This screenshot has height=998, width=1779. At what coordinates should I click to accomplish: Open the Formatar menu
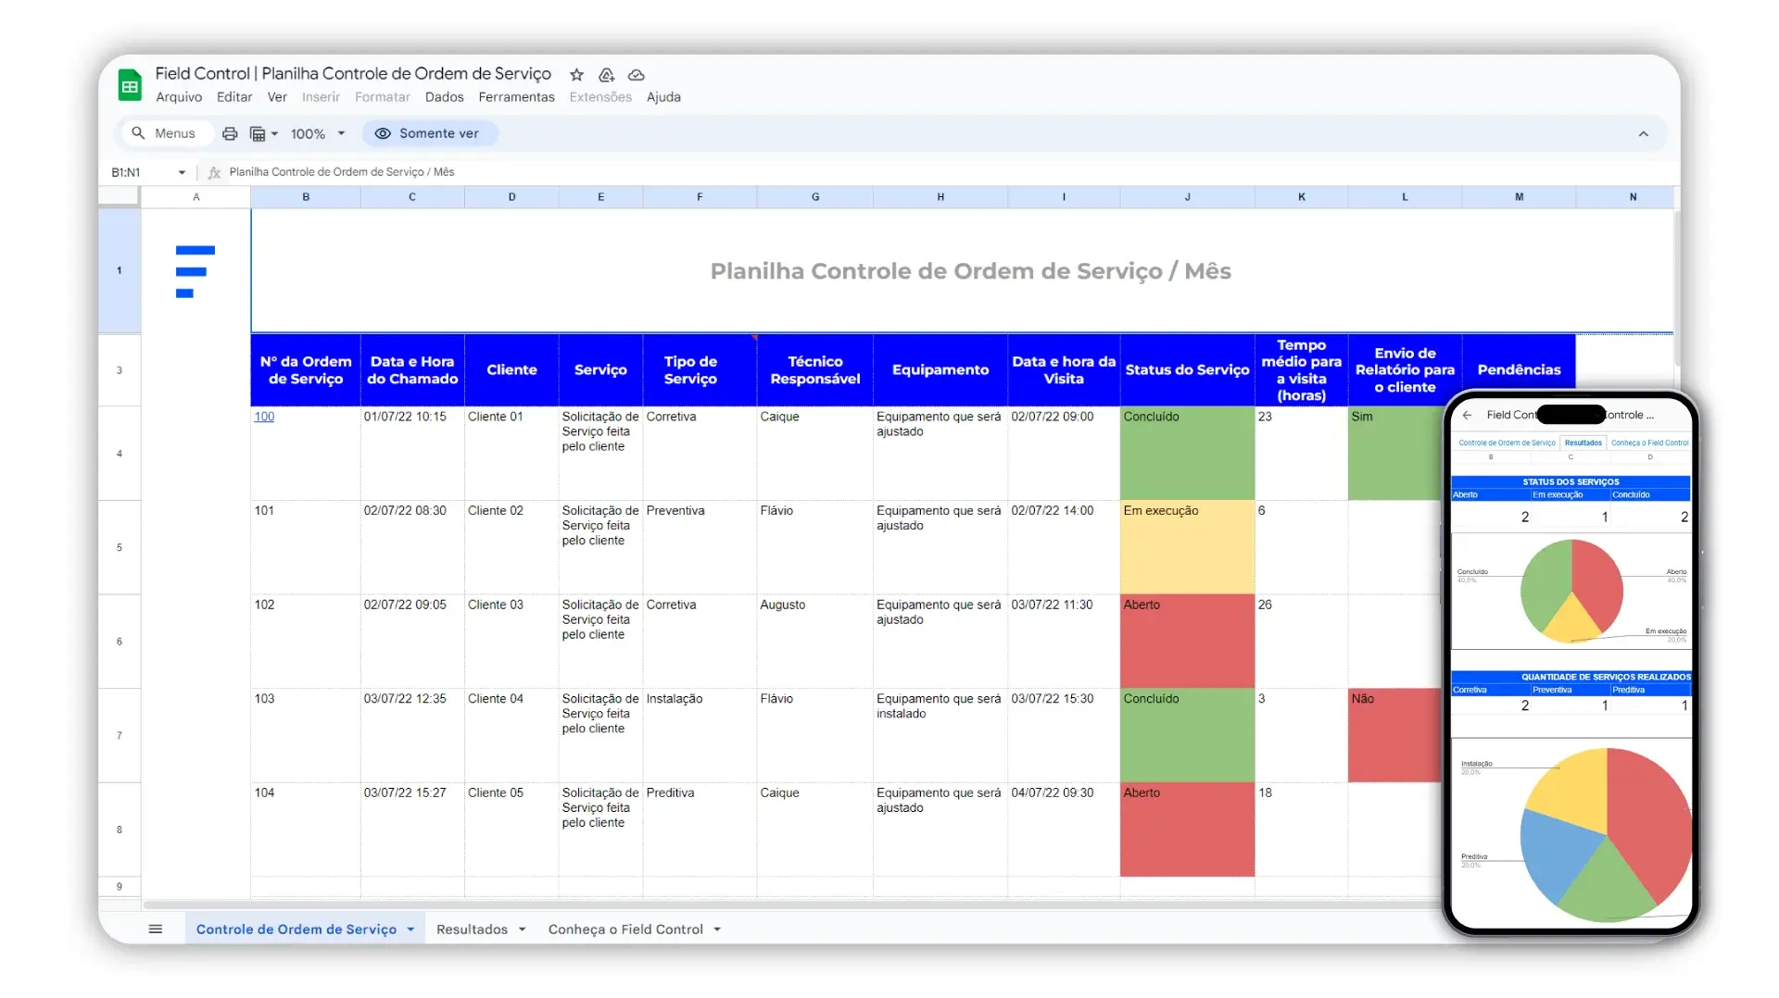(382, 97)
